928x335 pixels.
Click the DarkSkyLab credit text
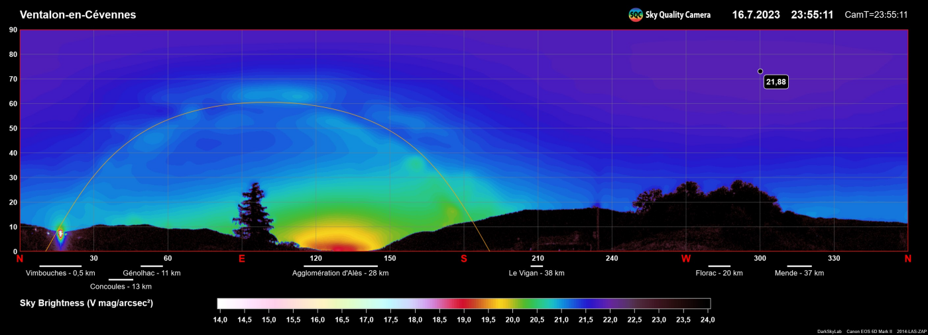point(829,331)
